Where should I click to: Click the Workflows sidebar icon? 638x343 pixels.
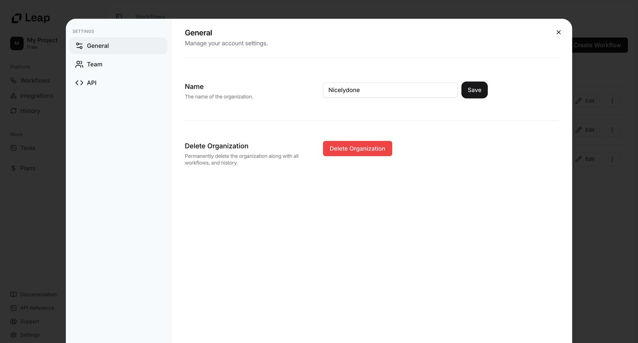[14, 80]
